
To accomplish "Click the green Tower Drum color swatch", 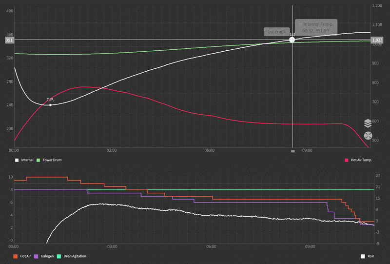I will coord(39,160).
